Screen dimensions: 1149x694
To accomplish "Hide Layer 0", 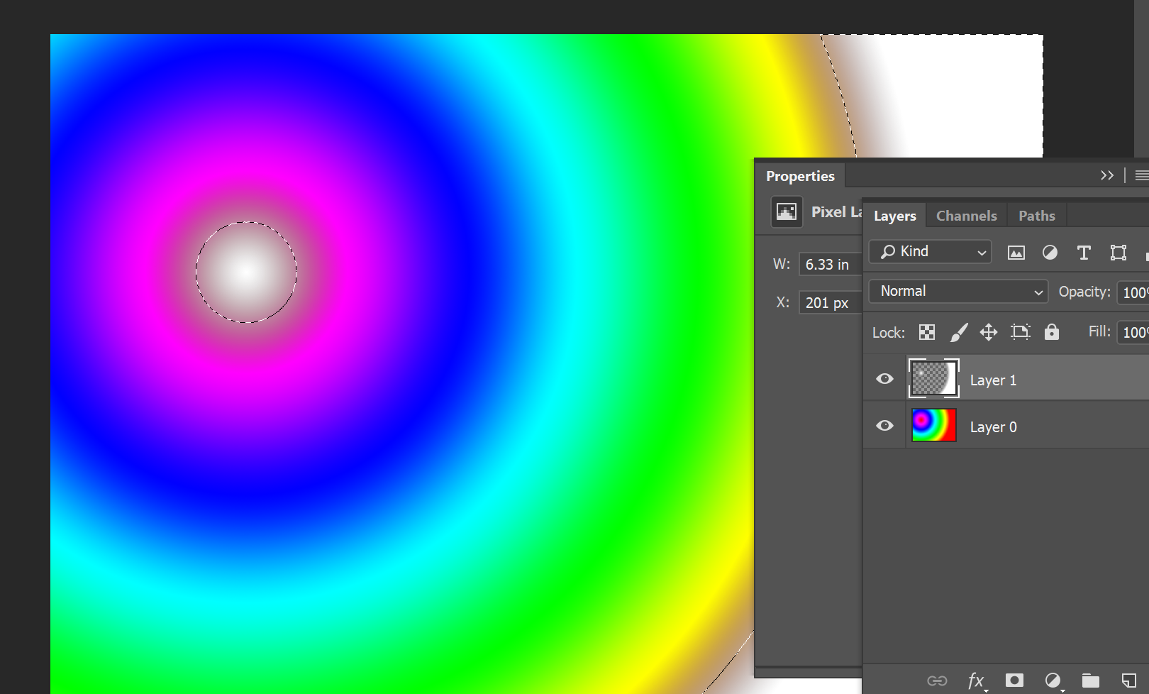I will pos(884,426).
